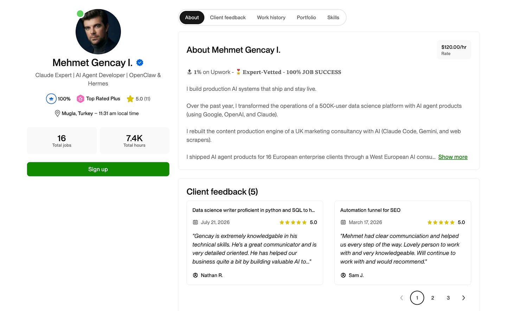Click the calendar icon beside July 21, 2026
Screen dimensions: 512x311
pyautogui.click(x=196, y=222)
